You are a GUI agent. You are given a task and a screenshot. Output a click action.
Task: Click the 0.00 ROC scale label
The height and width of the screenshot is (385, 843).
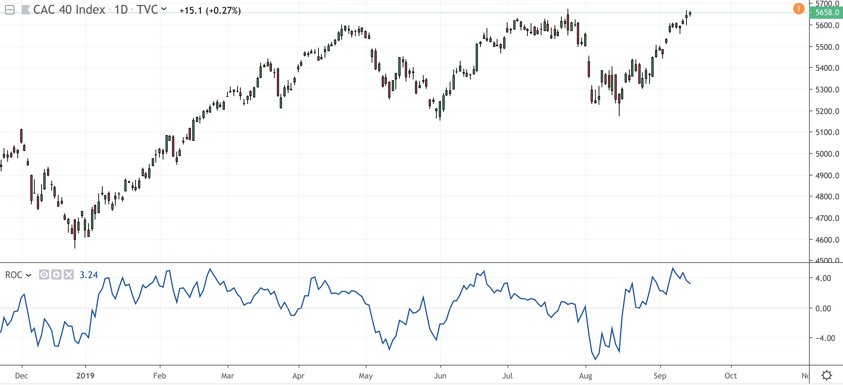coord(823,308)
